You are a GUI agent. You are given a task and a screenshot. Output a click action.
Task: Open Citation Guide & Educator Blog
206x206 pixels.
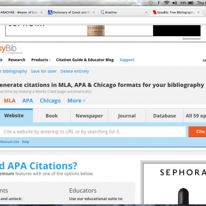tap(85, 60)
